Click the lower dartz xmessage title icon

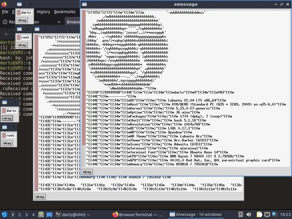click(5, 102)
